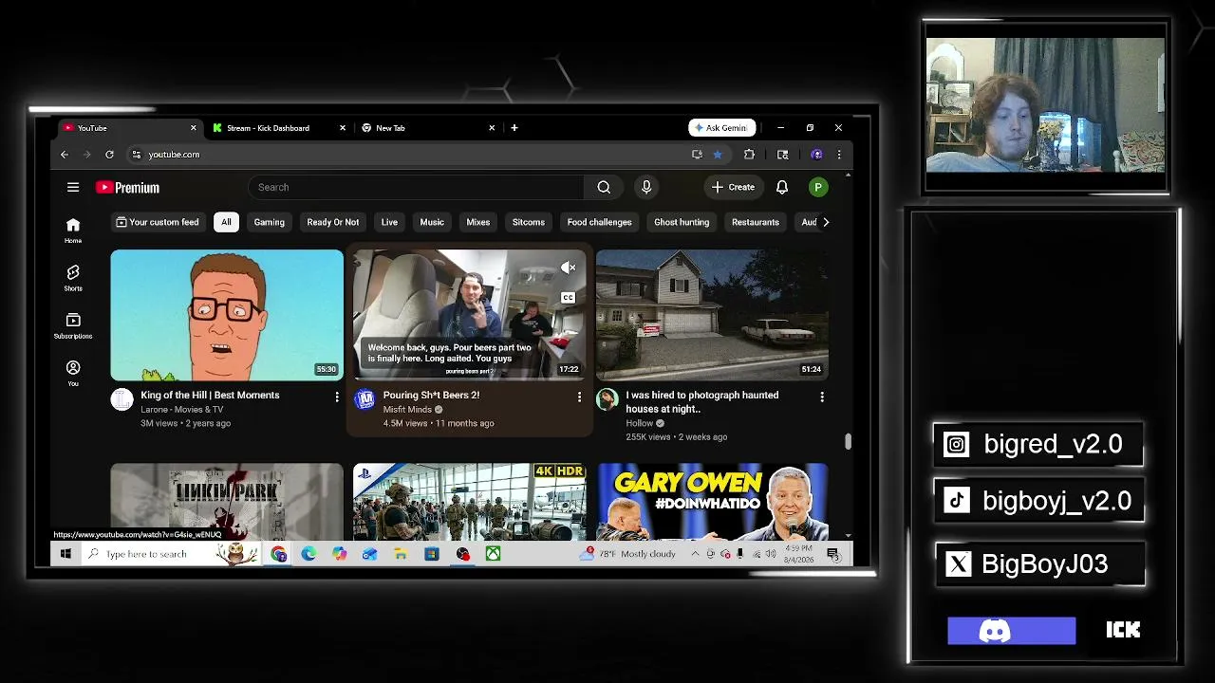Start voice search with the microphone
Screen dimensions: 1215x683
(646, 187)
